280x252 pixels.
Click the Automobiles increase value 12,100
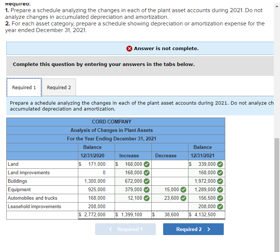coord(135,198)
